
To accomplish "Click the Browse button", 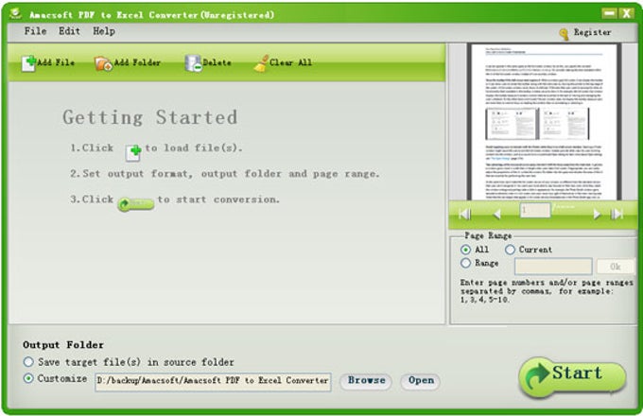I will tap(366, 381).
